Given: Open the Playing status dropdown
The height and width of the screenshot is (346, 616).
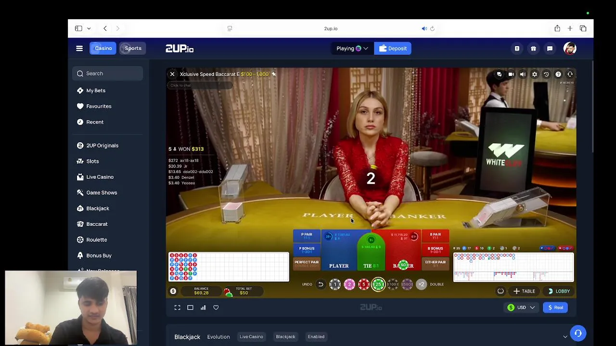Looking at the screenshot, I should point(352,49).
